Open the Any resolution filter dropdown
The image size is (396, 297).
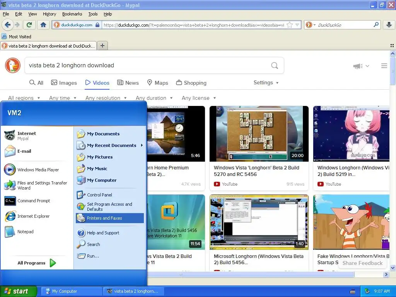point(106,98)
